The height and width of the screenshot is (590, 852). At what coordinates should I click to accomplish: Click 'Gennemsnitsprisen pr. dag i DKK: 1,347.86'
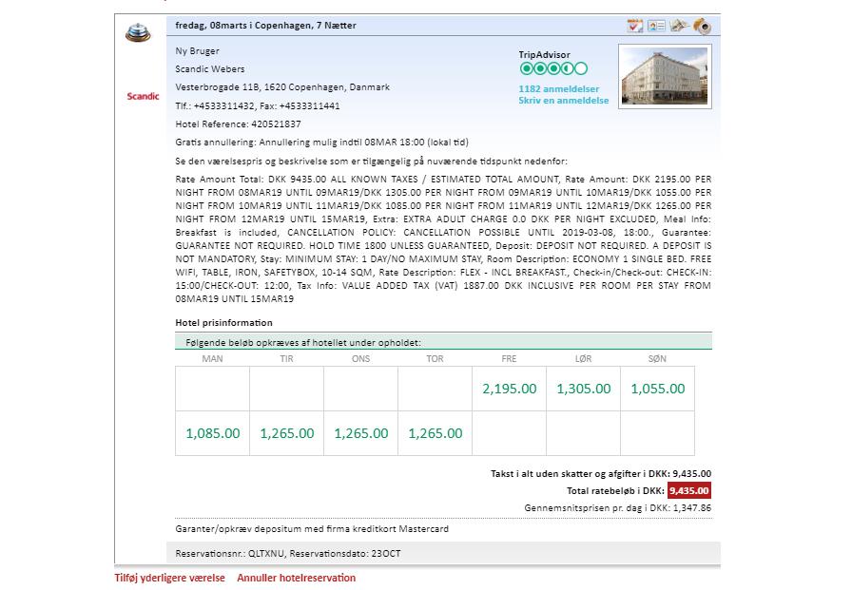point(618,508)
